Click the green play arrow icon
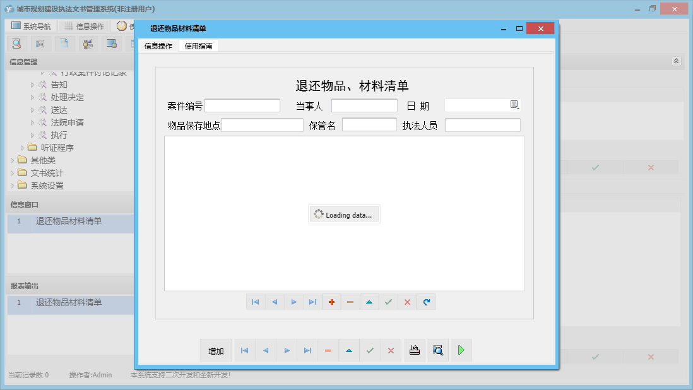Screen dimensions: 693x390 click(x=461, y=351)
